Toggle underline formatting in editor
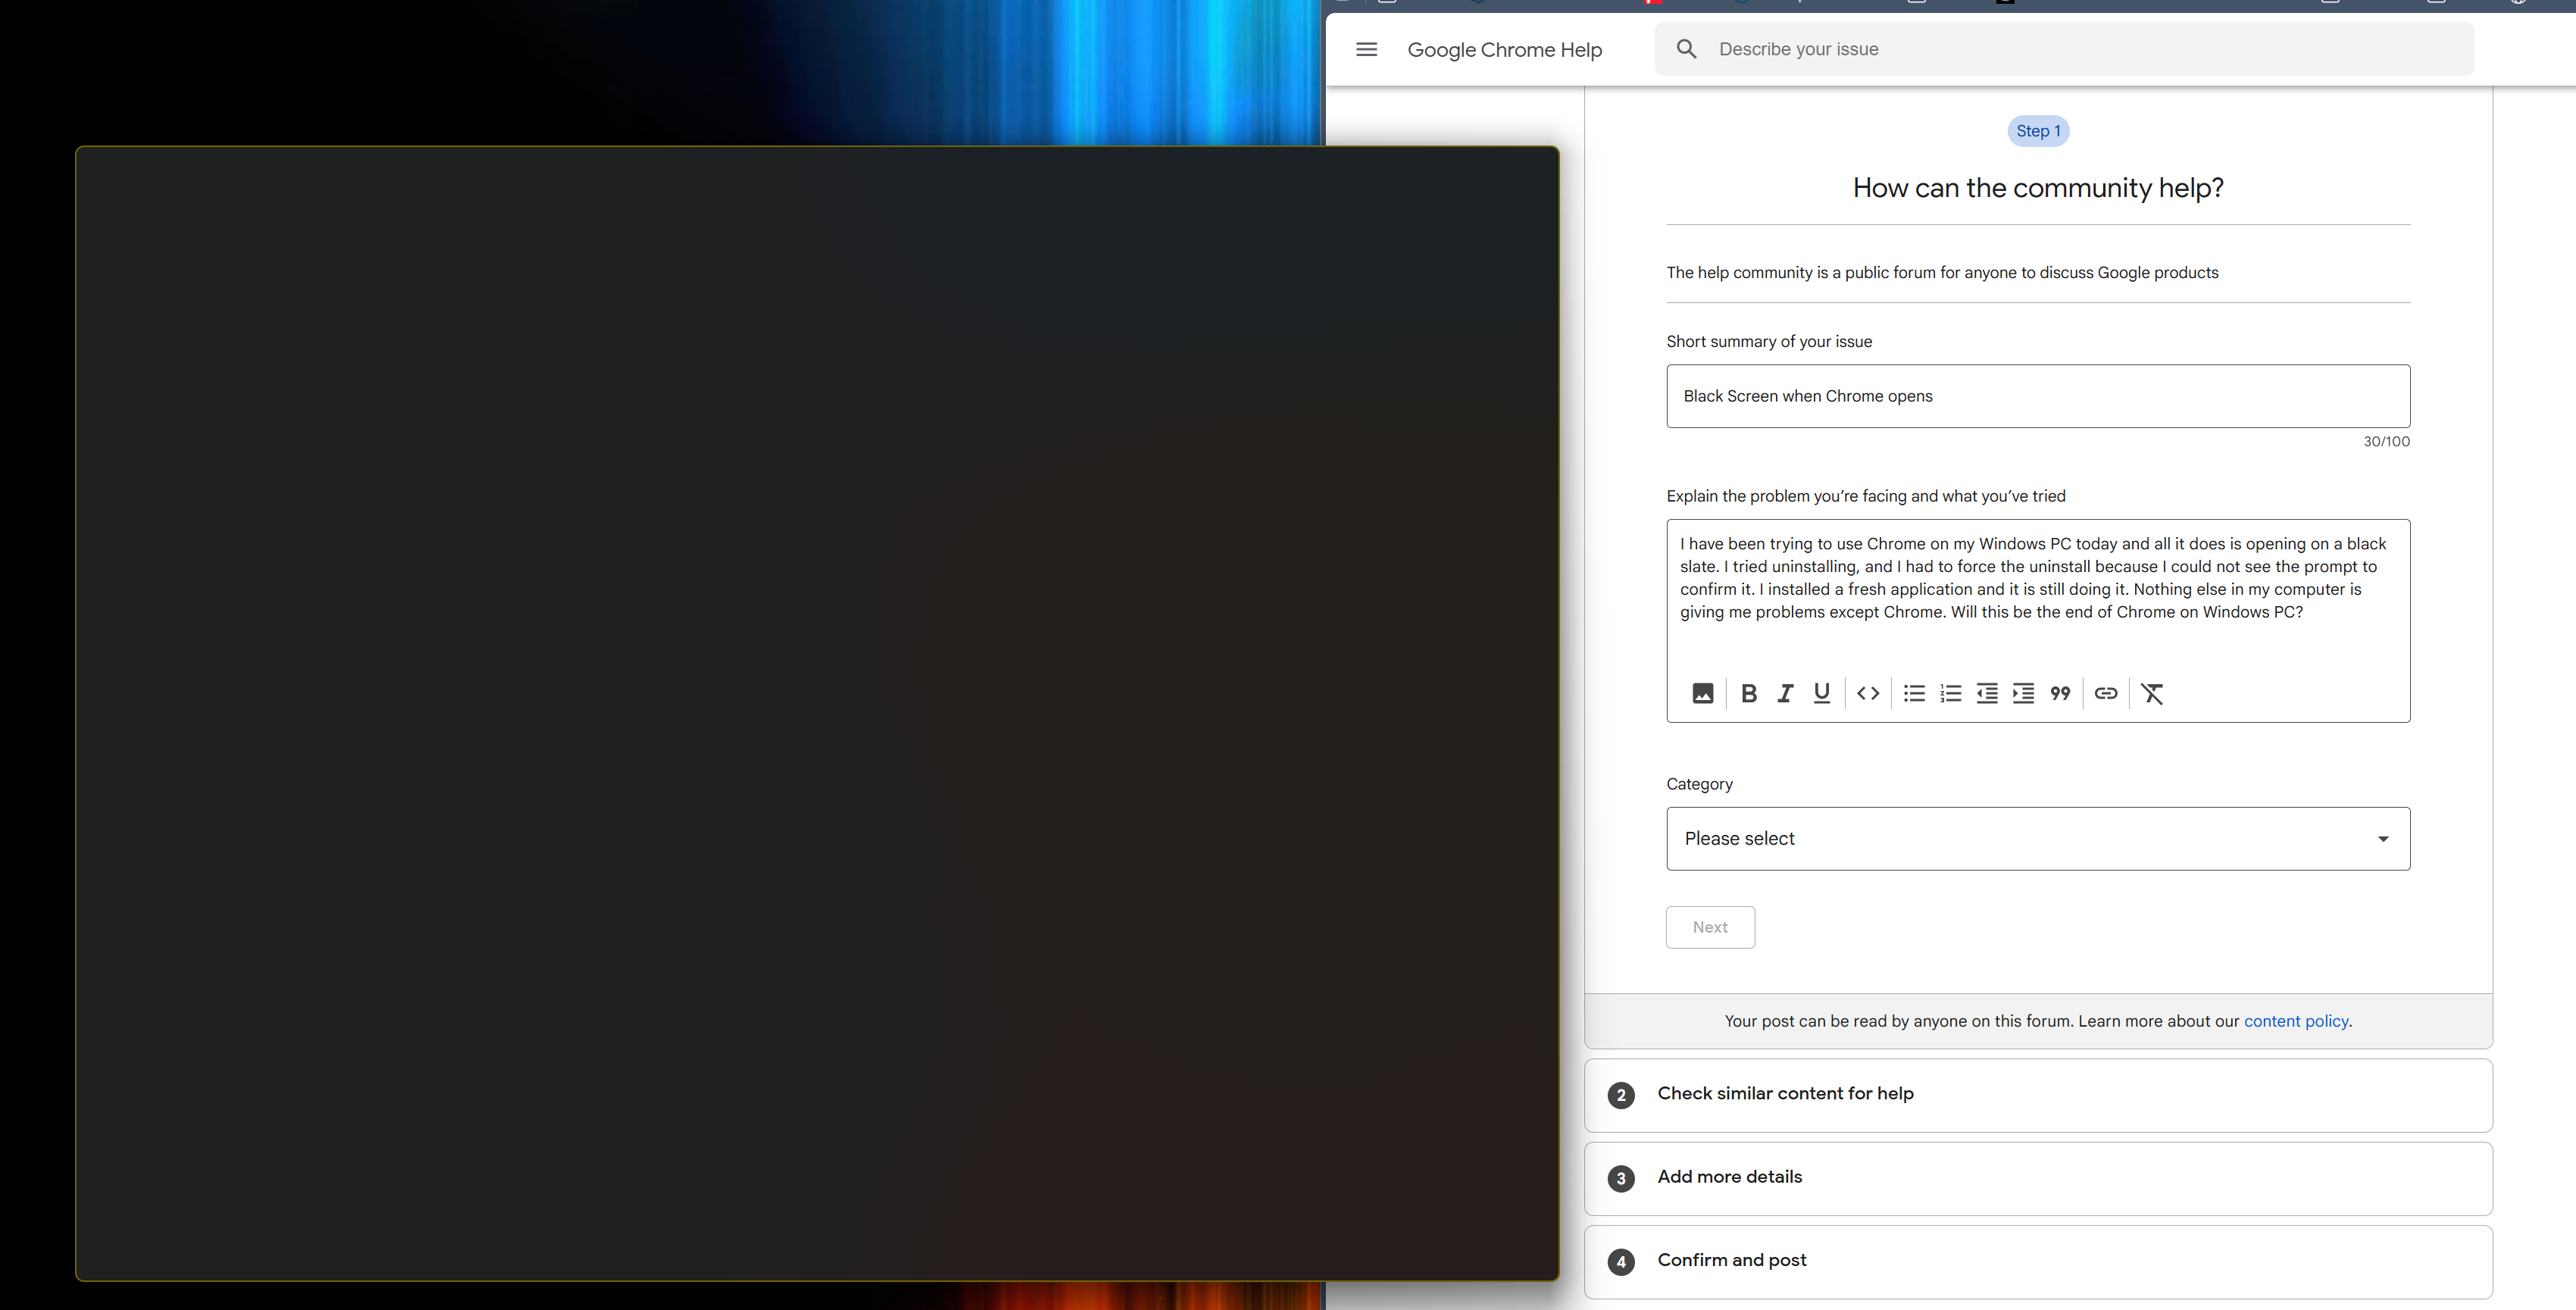 pyautogui.click(x=1821, y=693)
